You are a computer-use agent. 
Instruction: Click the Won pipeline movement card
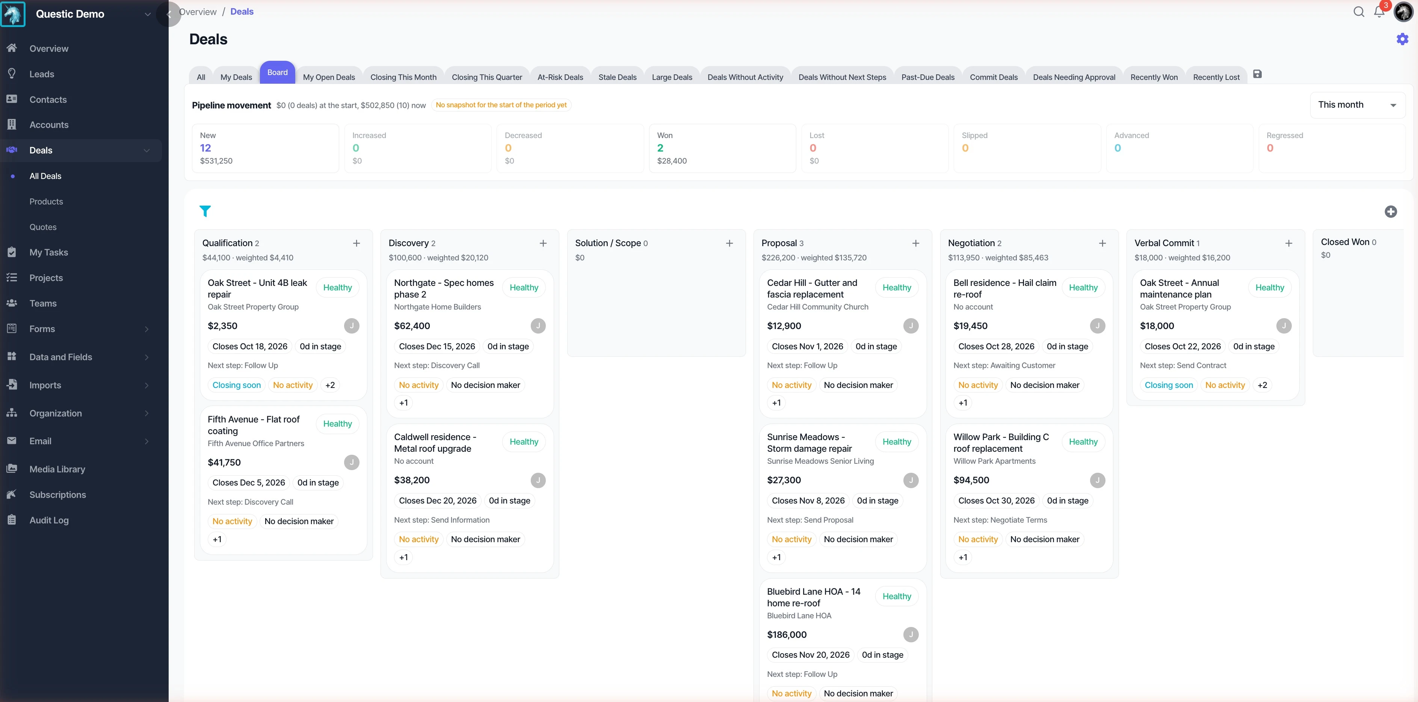[x=722, y=148]
